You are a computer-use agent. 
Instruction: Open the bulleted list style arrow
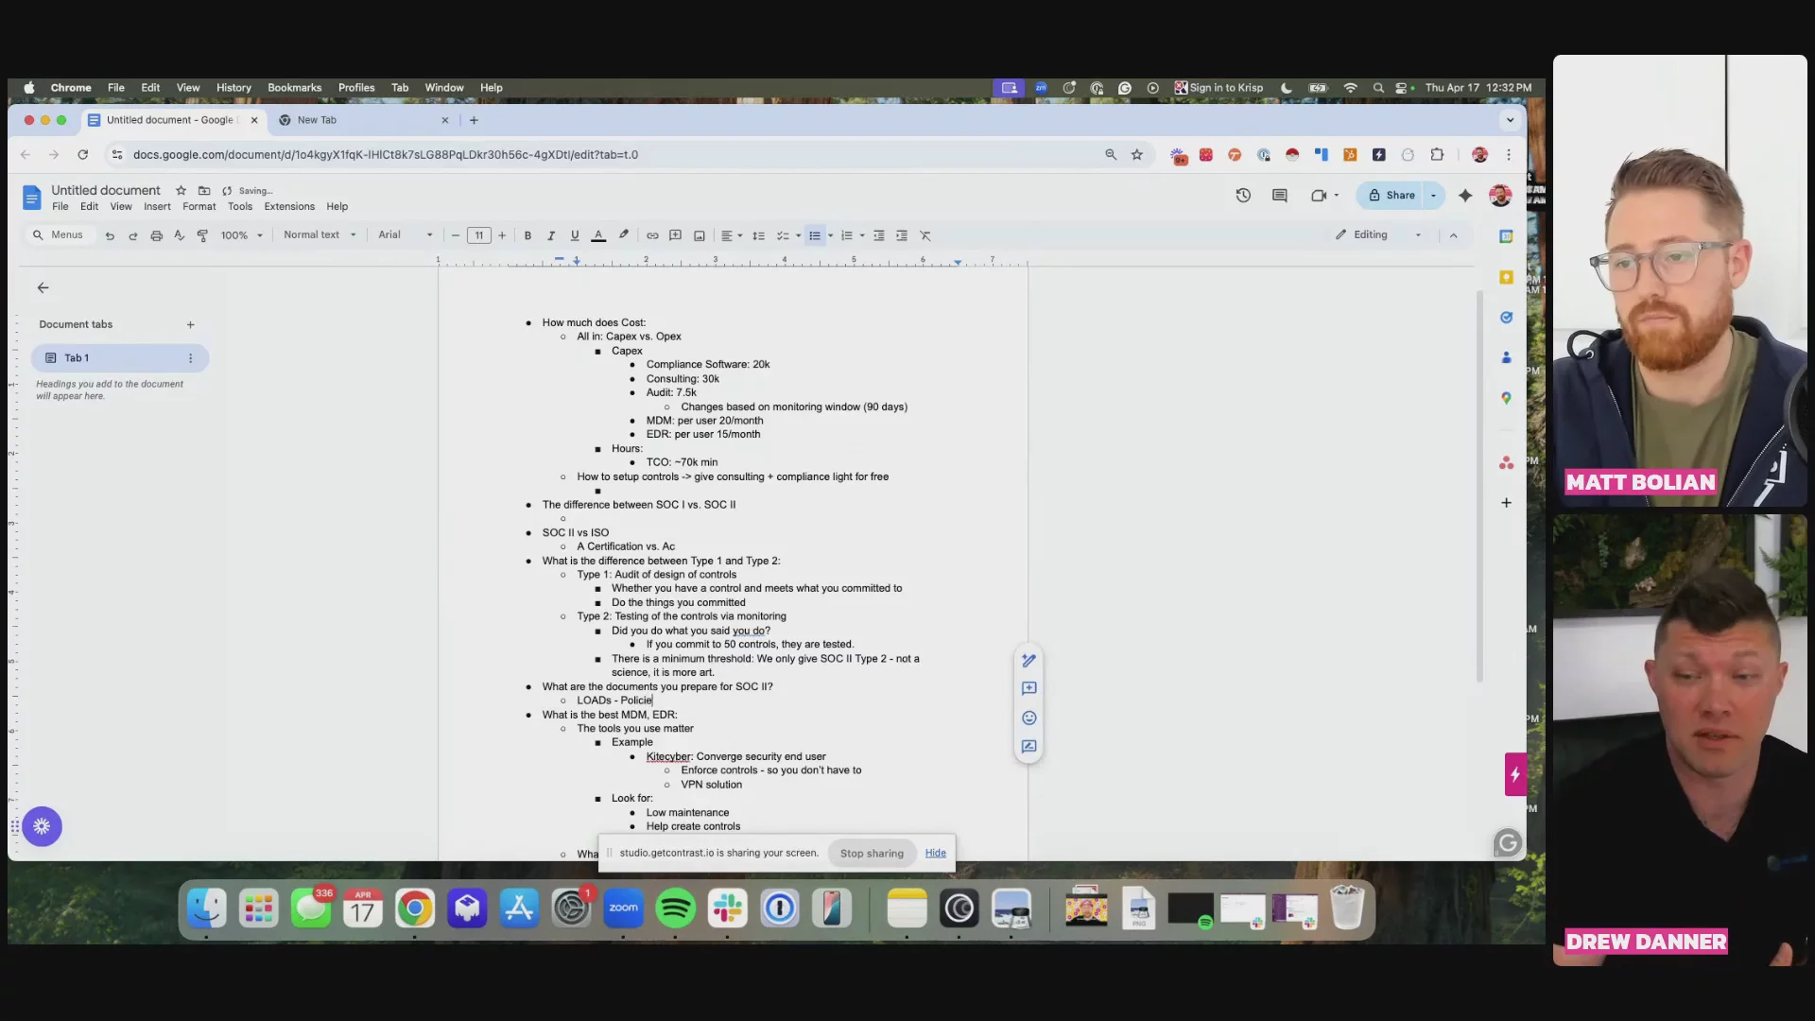point(831,235)
